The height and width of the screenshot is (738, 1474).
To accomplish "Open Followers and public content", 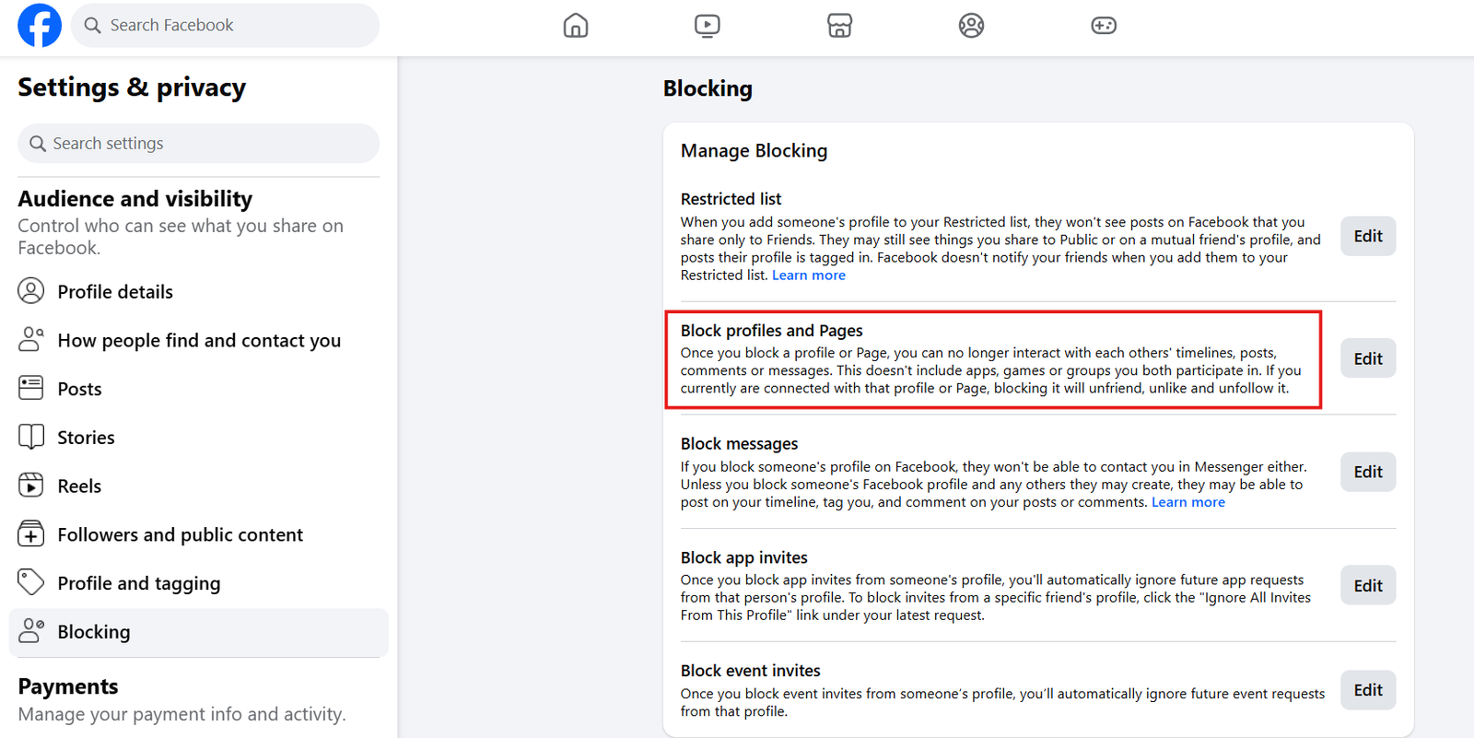I will tap(180, 535).
